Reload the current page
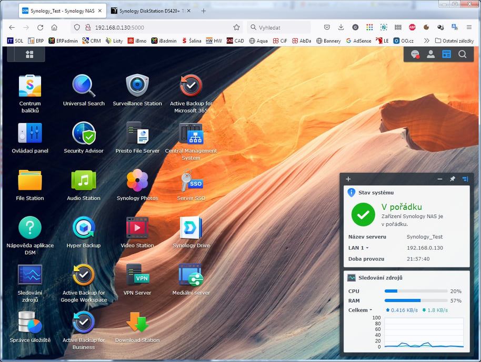This screenshot has height=362, width=481. [x=40, y=27]
